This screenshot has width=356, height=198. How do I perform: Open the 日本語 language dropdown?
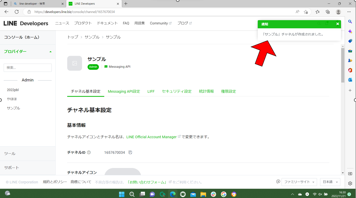(x=330, y=182)
